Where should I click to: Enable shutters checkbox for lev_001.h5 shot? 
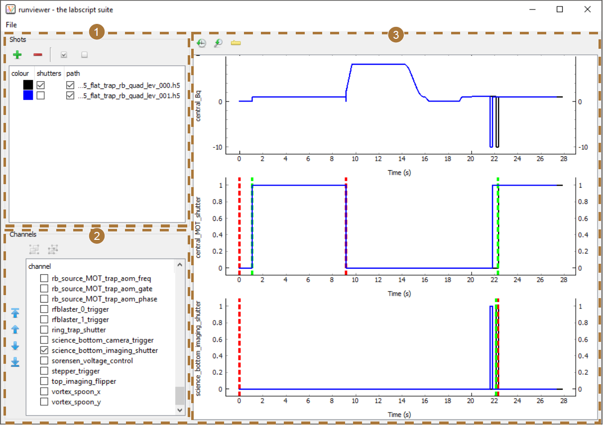[41, 96]
